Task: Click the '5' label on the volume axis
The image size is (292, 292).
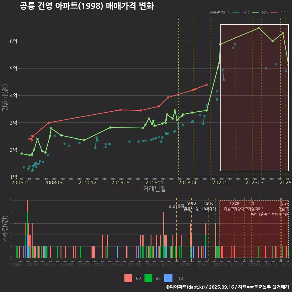Action: [x=11, y=200]
